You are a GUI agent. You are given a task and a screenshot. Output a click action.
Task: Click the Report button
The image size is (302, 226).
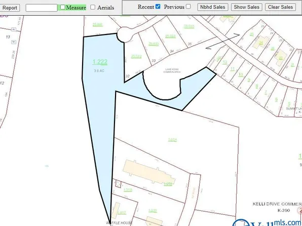point(10,8)
